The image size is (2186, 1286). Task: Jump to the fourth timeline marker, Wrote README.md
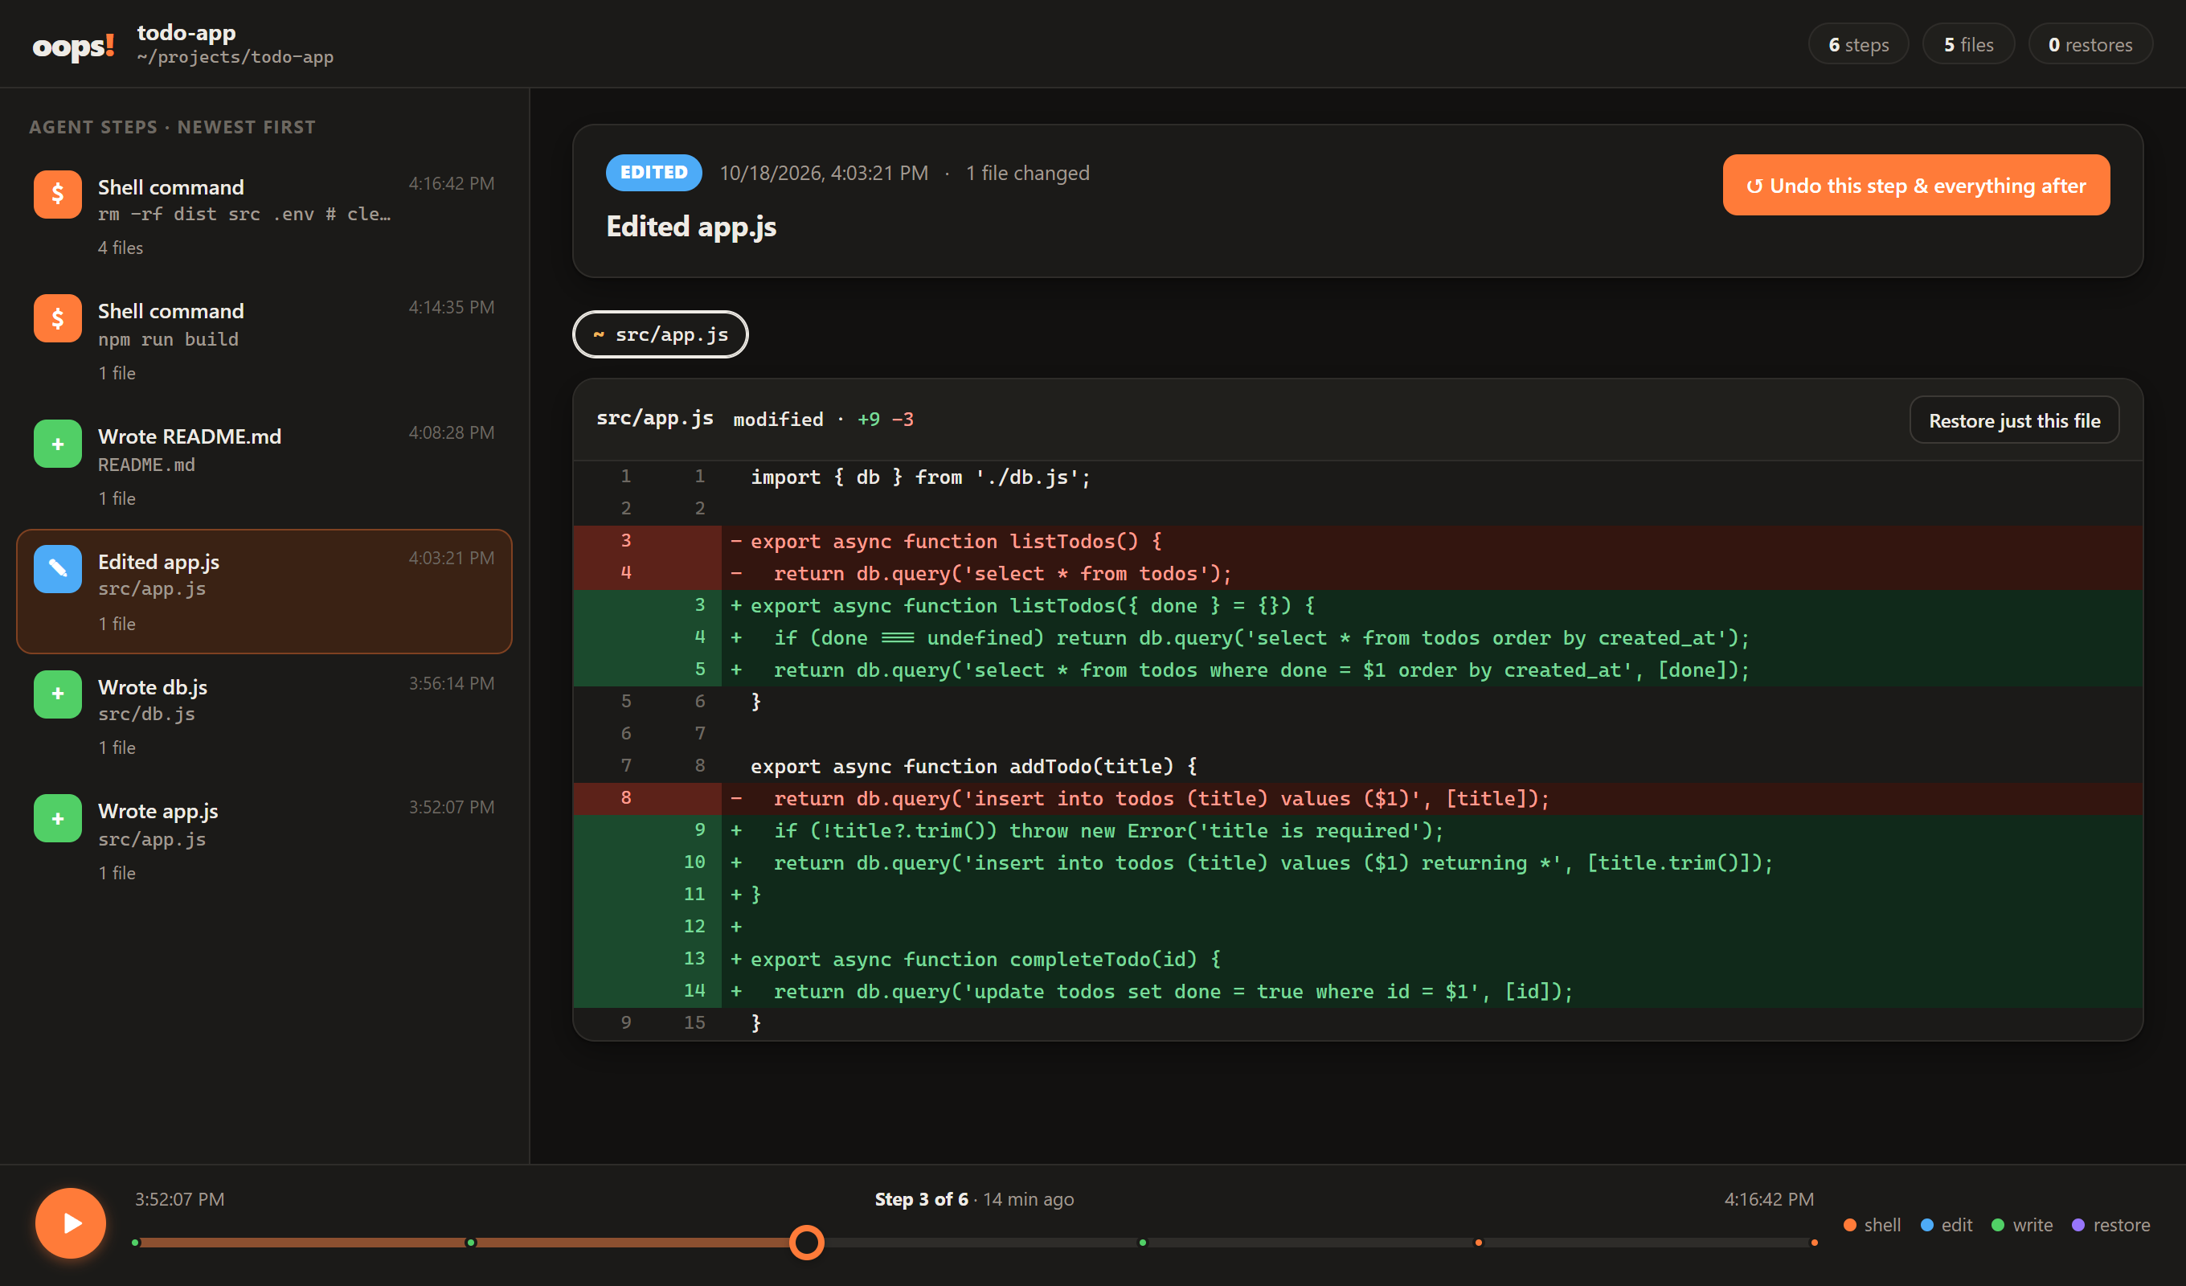(1143, 1243)
